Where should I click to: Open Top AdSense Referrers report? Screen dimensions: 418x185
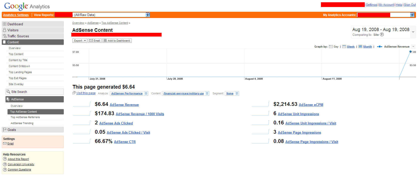tap(25, 117)
